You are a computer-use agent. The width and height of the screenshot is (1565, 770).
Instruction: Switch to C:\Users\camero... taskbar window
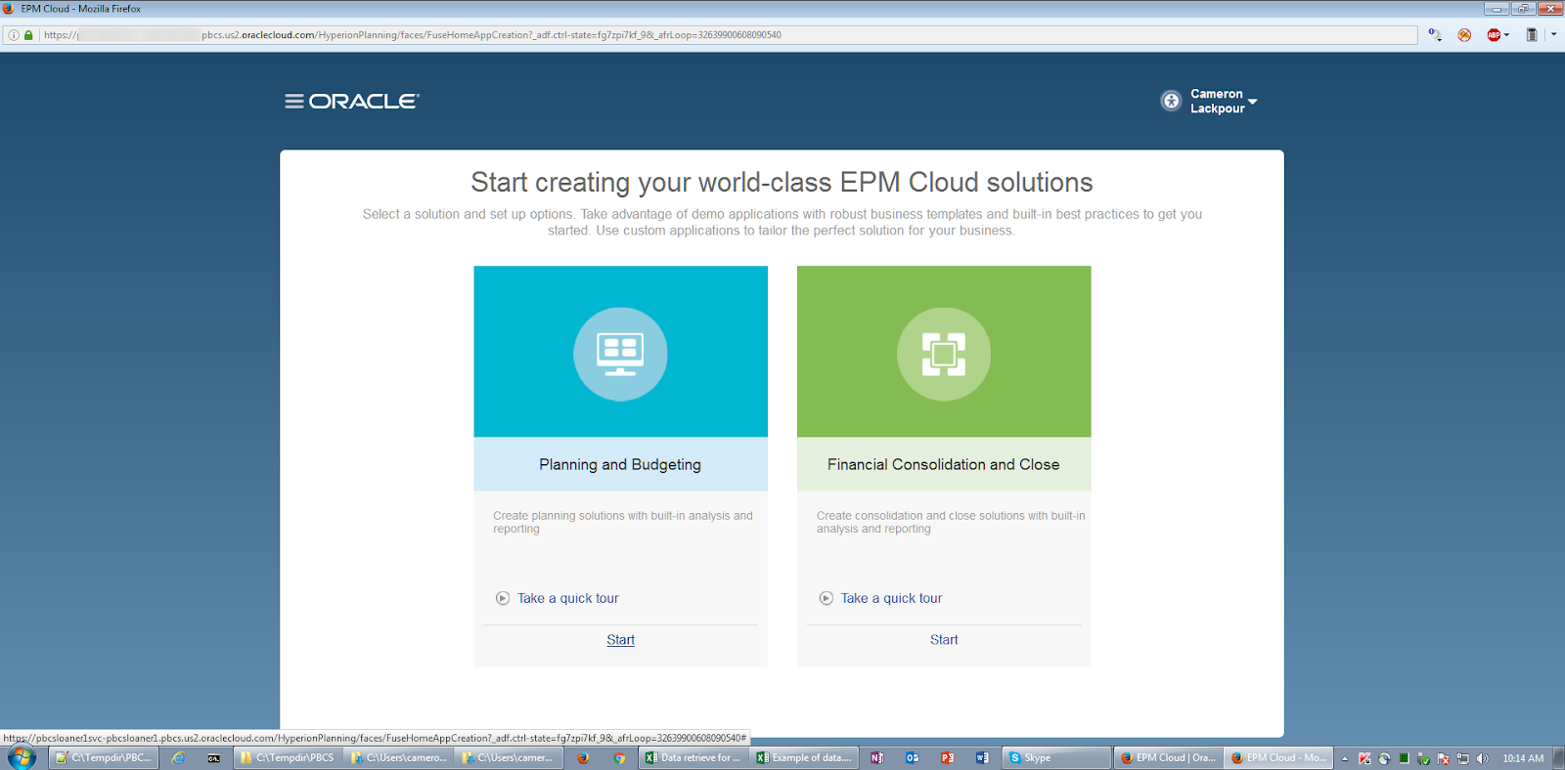pyautogui.click(x=399, y=757)
